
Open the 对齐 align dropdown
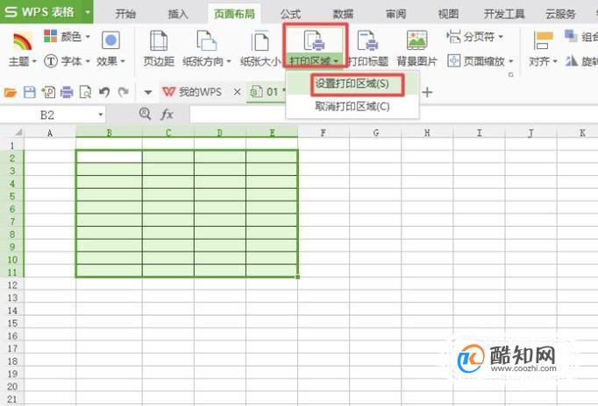click(543, 61)
